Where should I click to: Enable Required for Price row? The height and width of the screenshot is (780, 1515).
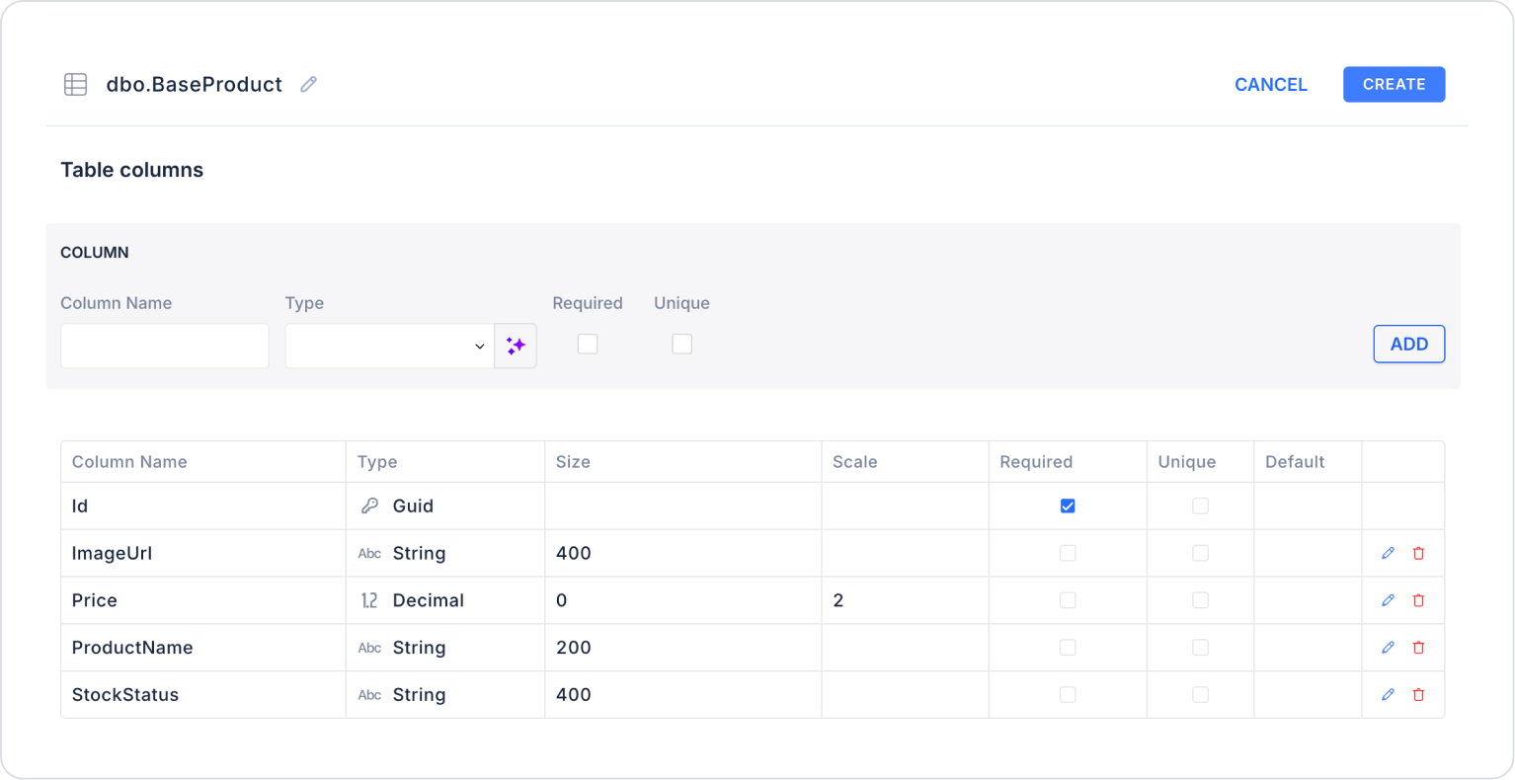pos(1068,600)
